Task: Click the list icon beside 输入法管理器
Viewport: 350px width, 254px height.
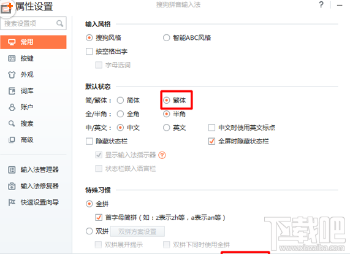Action: (12, 170)
